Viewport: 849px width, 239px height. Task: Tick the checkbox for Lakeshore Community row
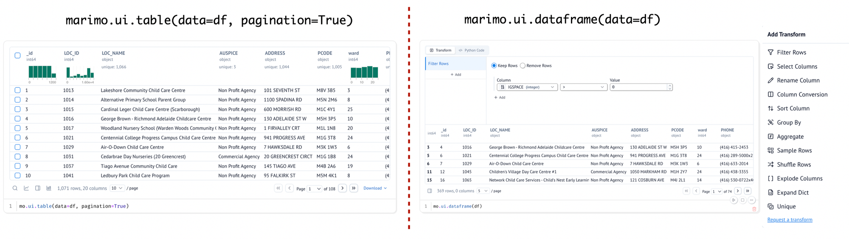click(x=17, y=90)
